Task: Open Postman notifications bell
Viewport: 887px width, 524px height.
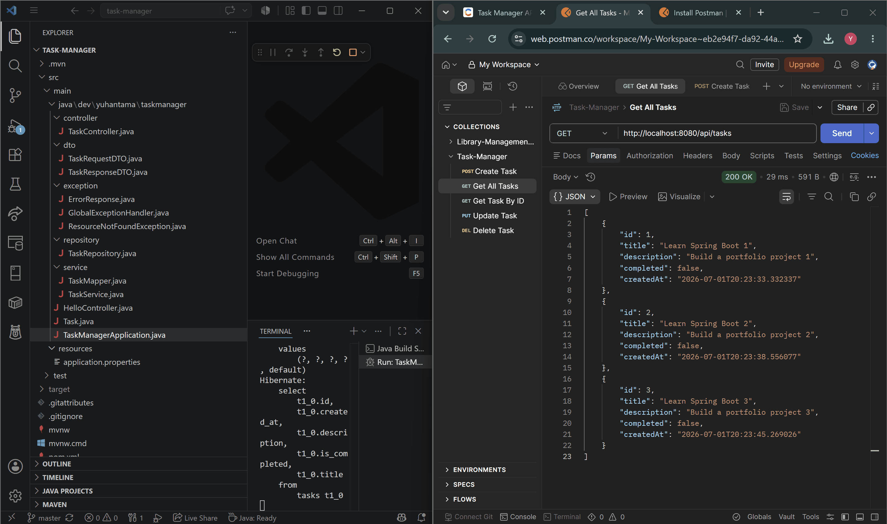Action: [837, 65]
